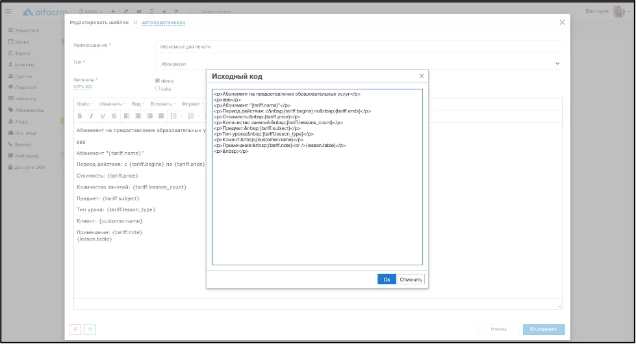The width and height of the screenshot is (636, 344).
Task: Toggle Underline formatting in editor toolbar
Action: 103,116
